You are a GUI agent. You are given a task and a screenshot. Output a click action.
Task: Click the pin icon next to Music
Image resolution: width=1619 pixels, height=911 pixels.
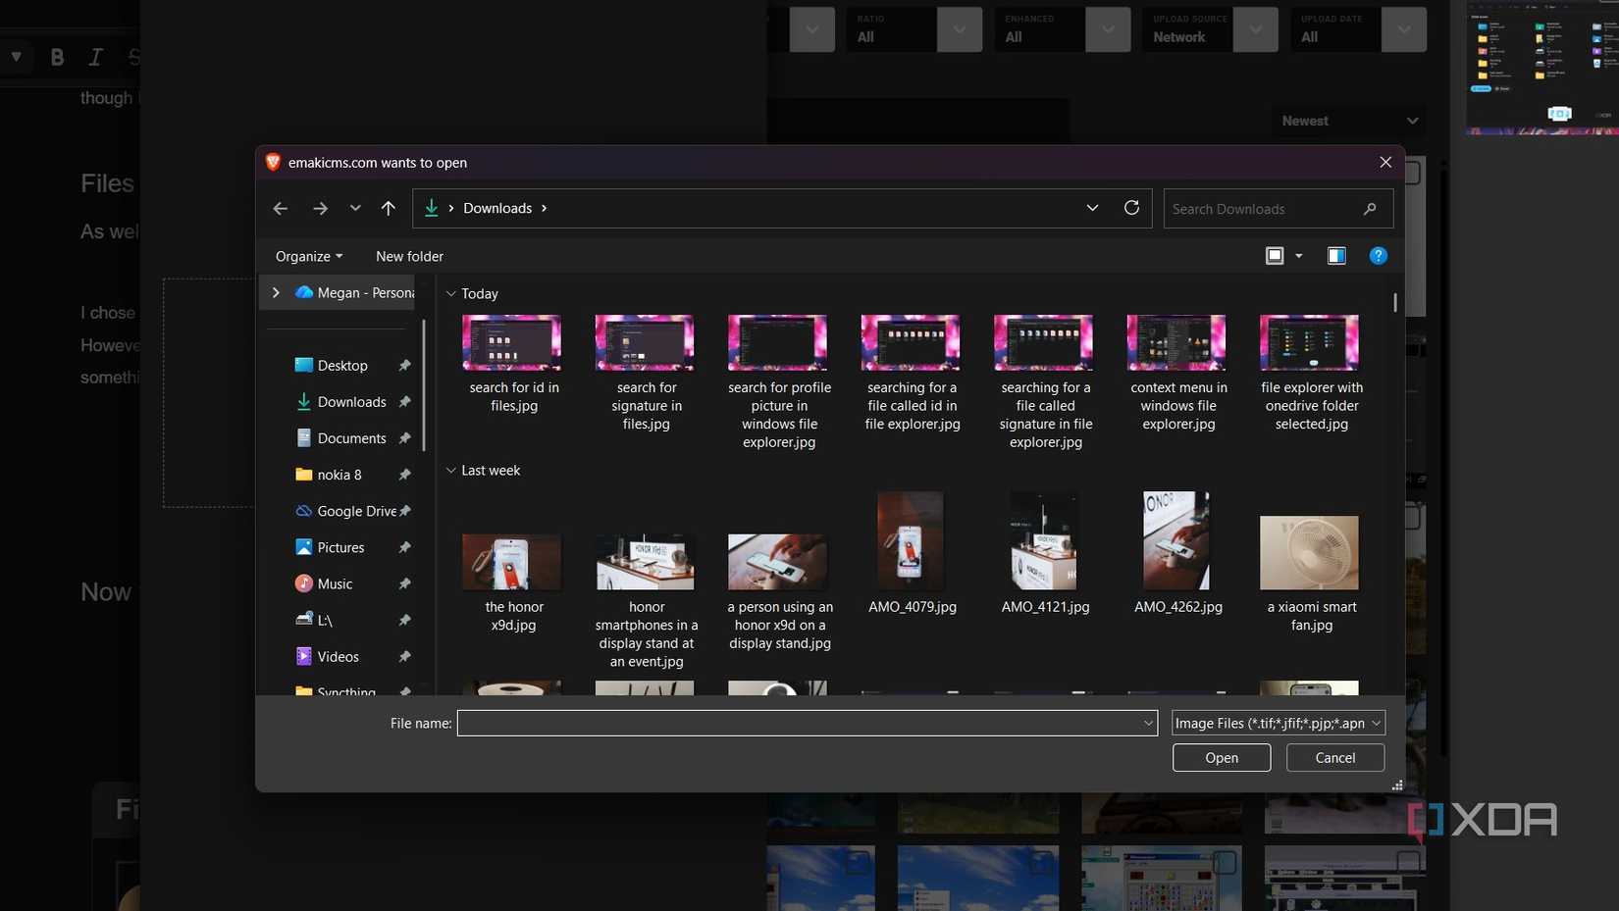[404, 583]
